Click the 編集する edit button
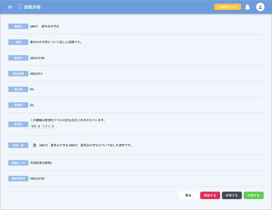Image resolution: width=272 pixels, height=210 pixels. tap(210, 195)
